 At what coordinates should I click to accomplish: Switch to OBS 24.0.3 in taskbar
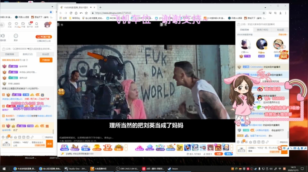[x=127, y=169]
